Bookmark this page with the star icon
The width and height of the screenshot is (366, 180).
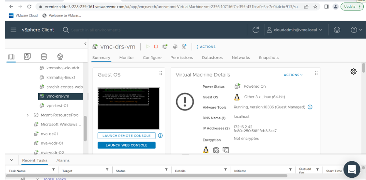[315, 7]
